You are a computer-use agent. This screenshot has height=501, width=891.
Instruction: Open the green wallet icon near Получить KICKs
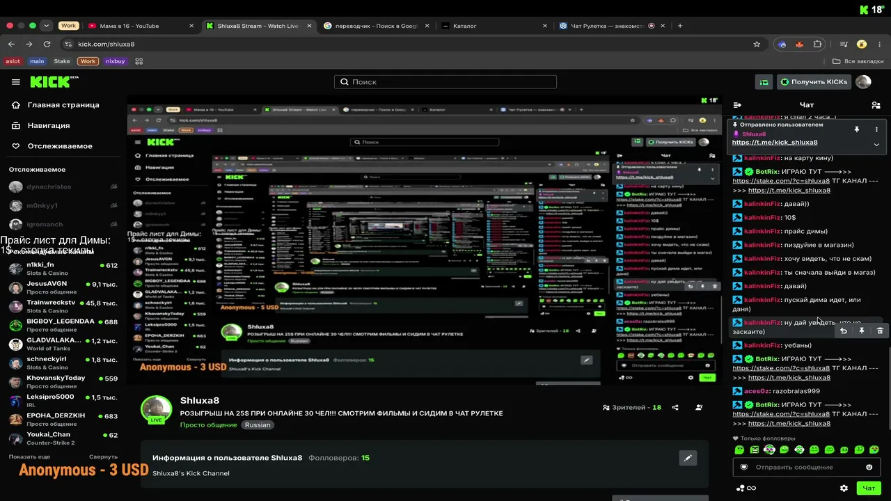(764, 82)
